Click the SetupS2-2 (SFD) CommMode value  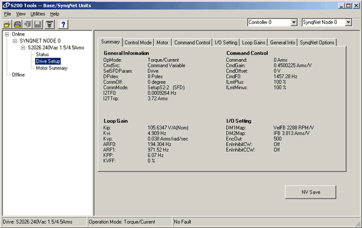click(167, 87)
